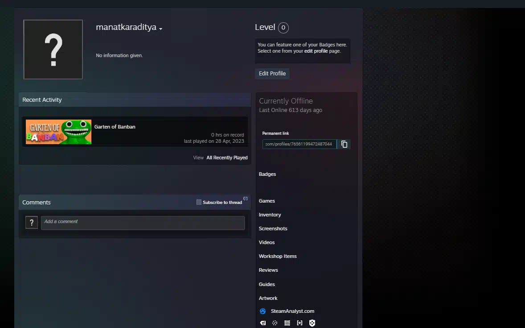Open the Artwork section

coord(268,298)
